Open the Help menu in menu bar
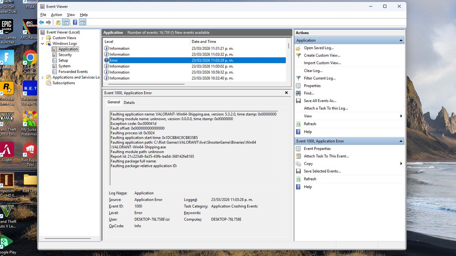Image resolution: width=456 pixels, height=256 pixels. 84,15
